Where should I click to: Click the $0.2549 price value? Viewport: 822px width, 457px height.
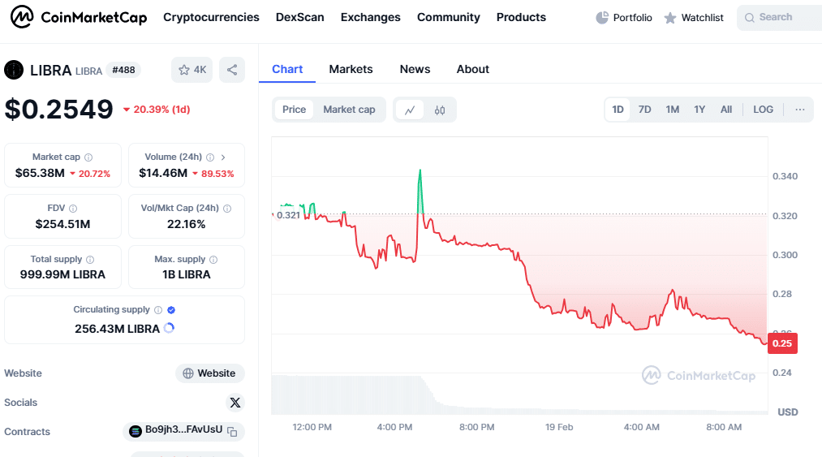[58, 109]
